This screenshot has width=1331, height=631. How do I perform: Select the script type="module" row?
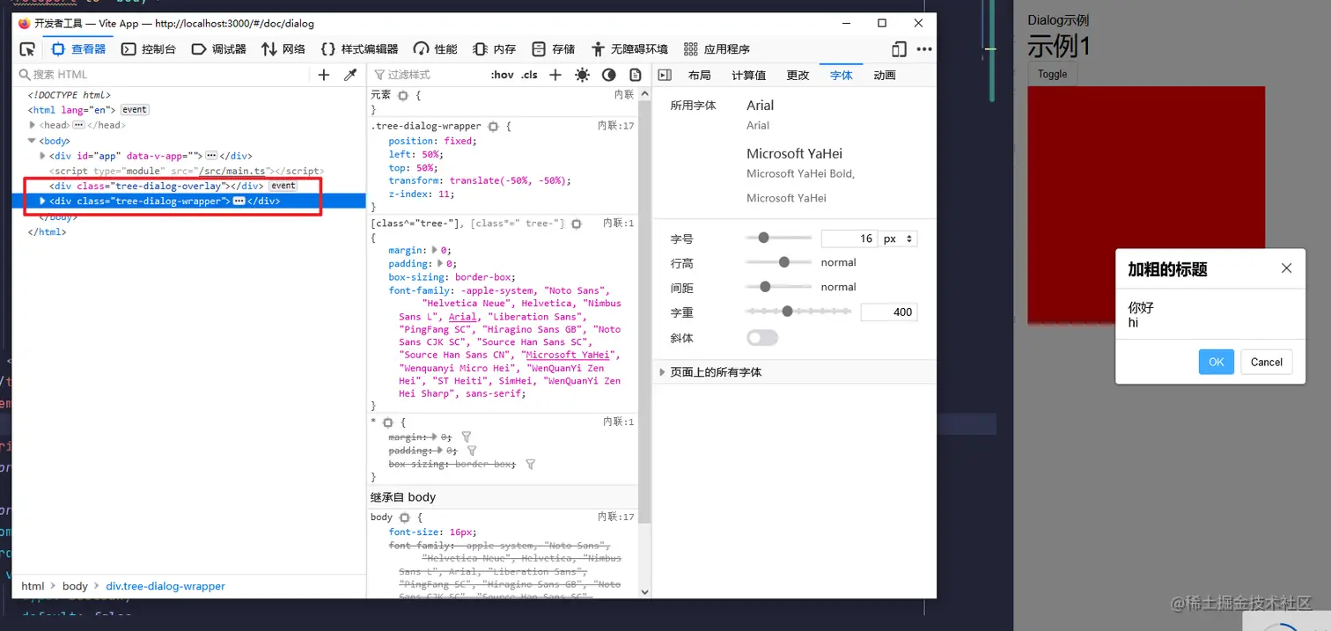(x=189, y=171)
